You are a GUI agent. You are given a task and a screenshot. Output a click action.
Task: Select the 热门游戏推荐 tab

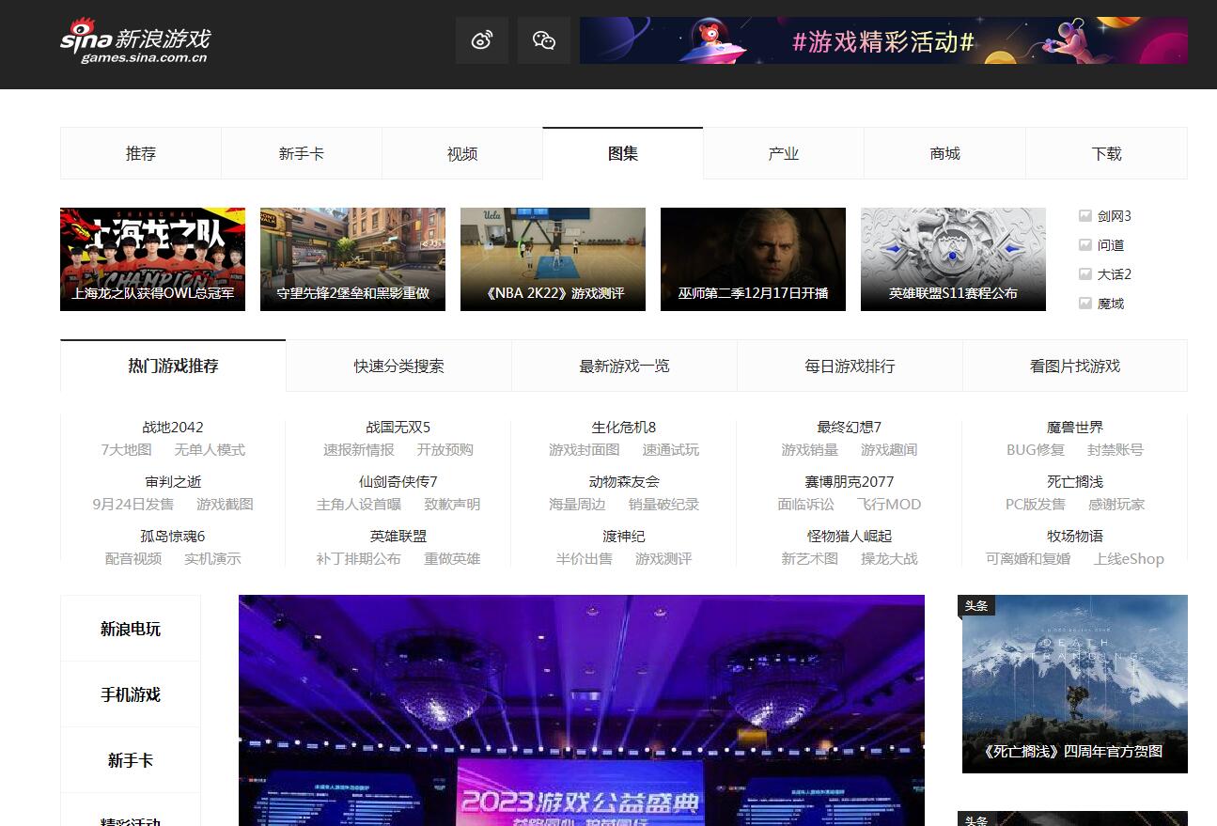(173, 366)
